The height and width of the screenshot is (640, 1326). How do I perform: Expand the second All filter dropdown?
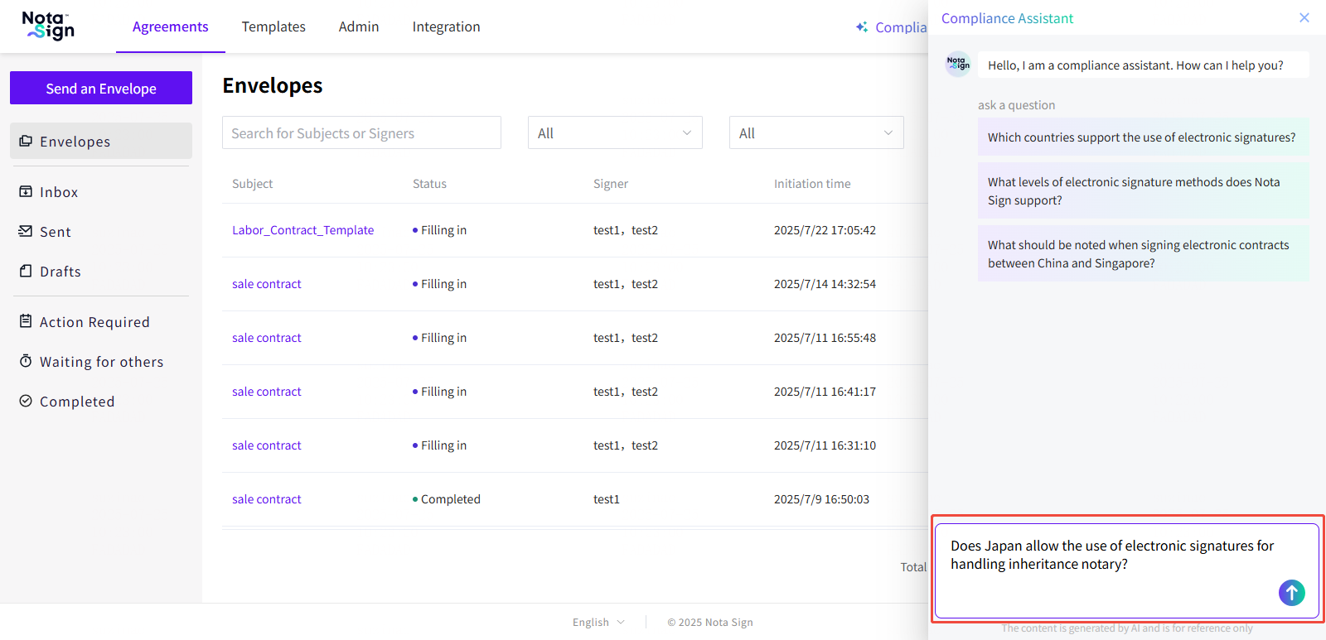[815, 133]
